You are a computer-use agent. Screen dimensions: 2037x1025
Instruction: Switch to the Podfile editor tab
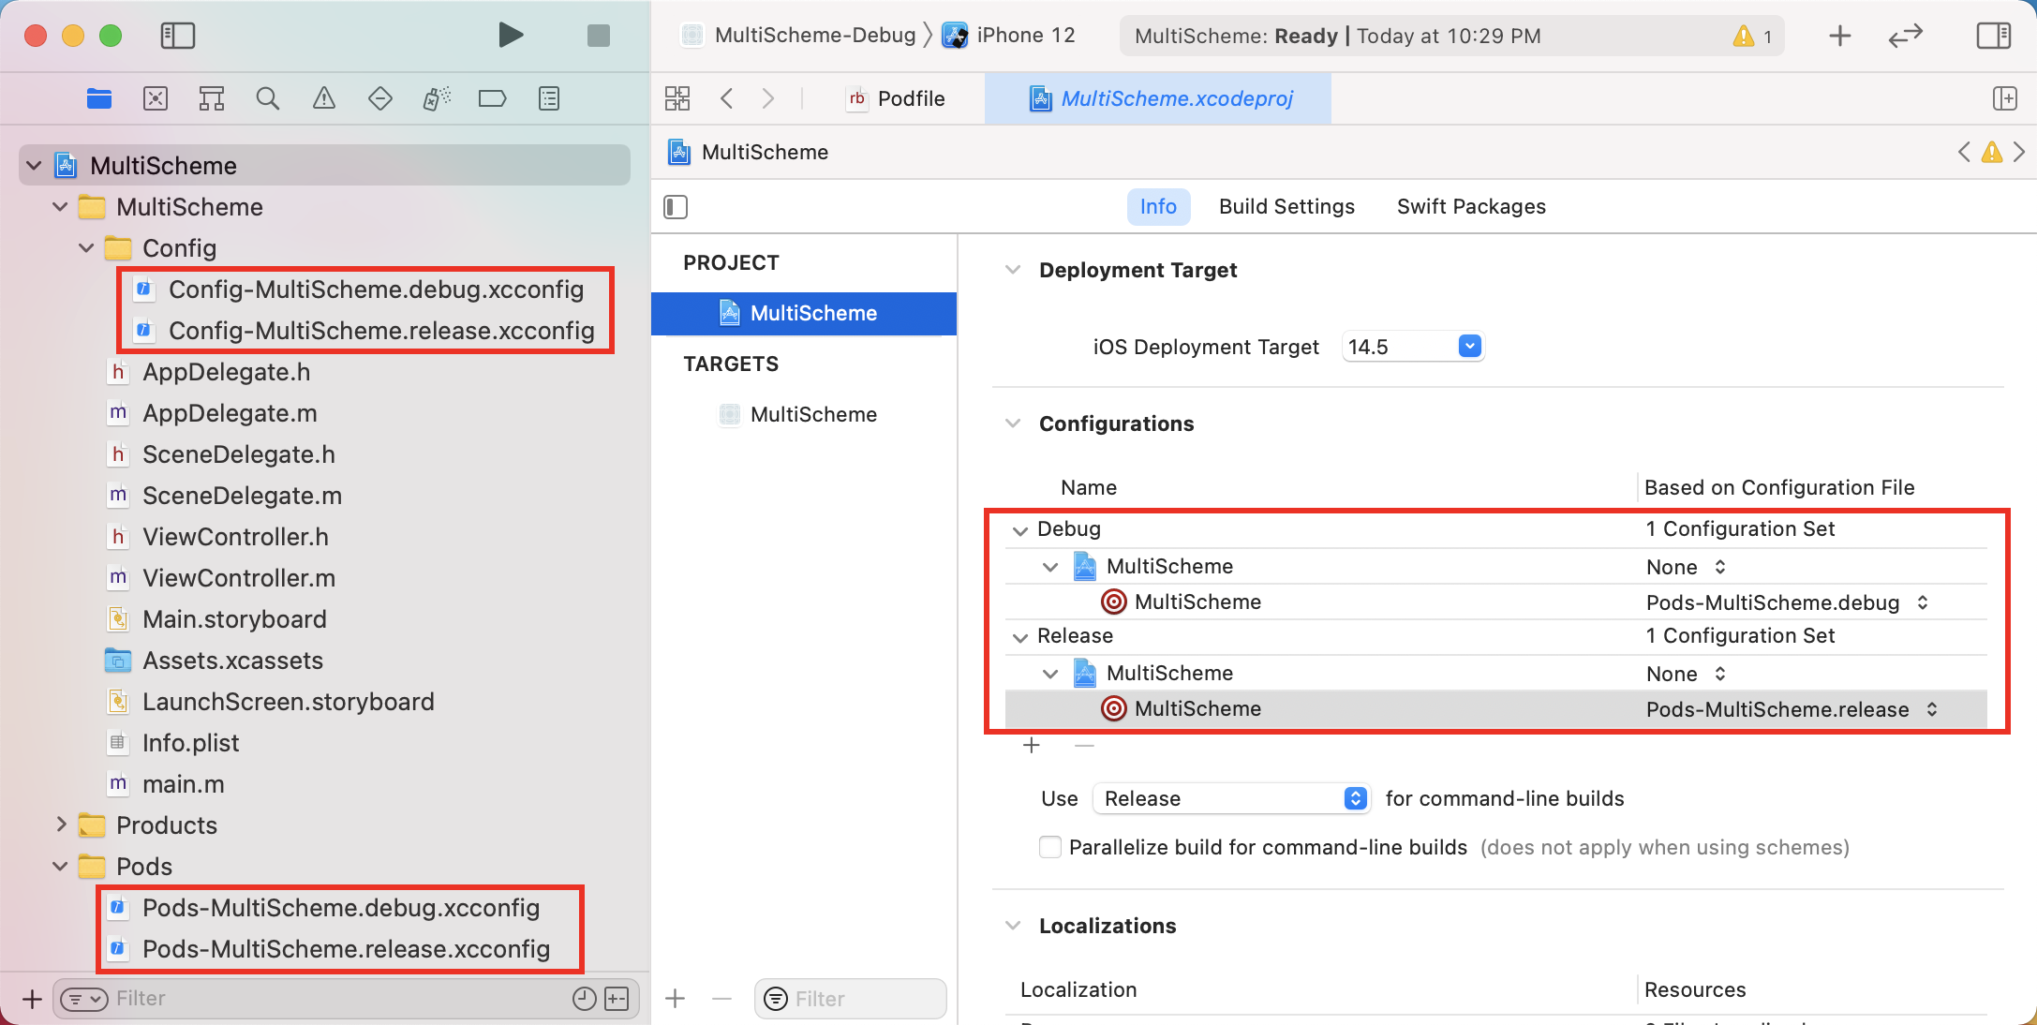point(897,98)
